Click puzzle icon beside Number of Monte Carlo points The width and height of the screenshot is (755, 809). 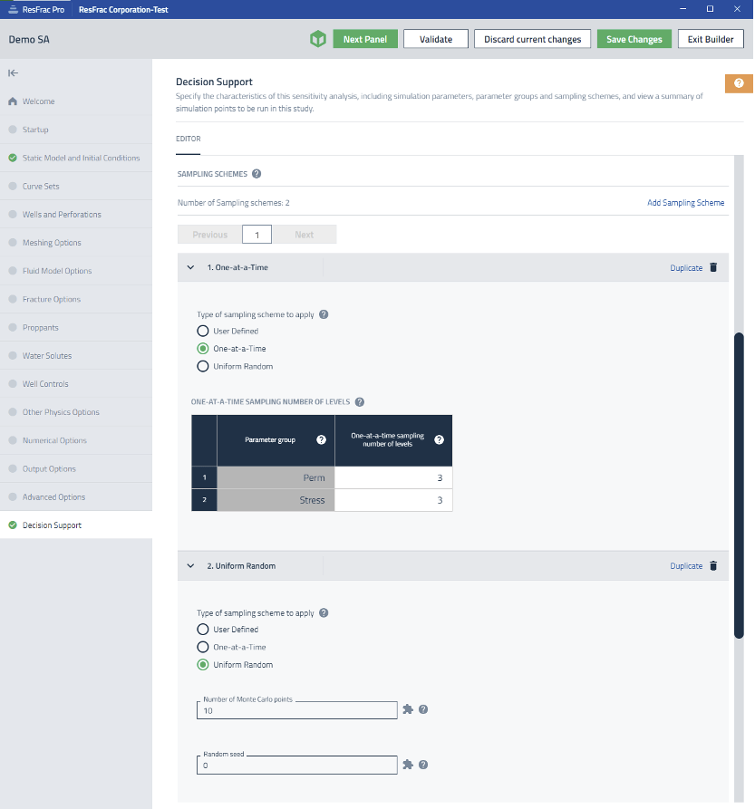(408, 709)
